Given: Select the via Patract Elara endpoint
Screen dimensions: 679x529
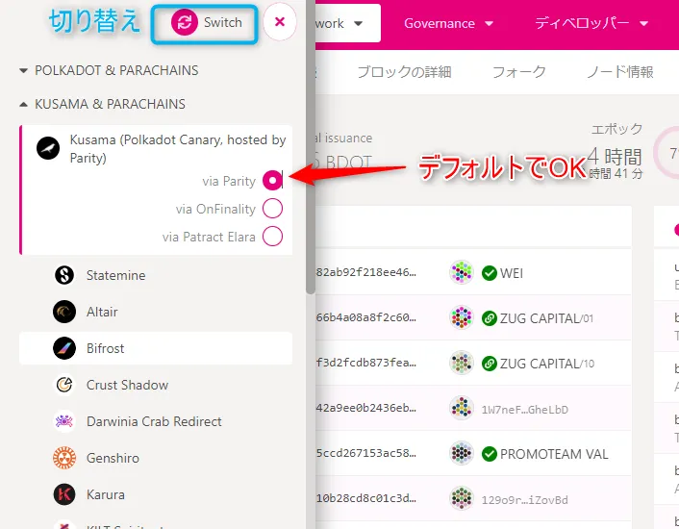Looking at the screenshot, I should click(x=272, y=237).
